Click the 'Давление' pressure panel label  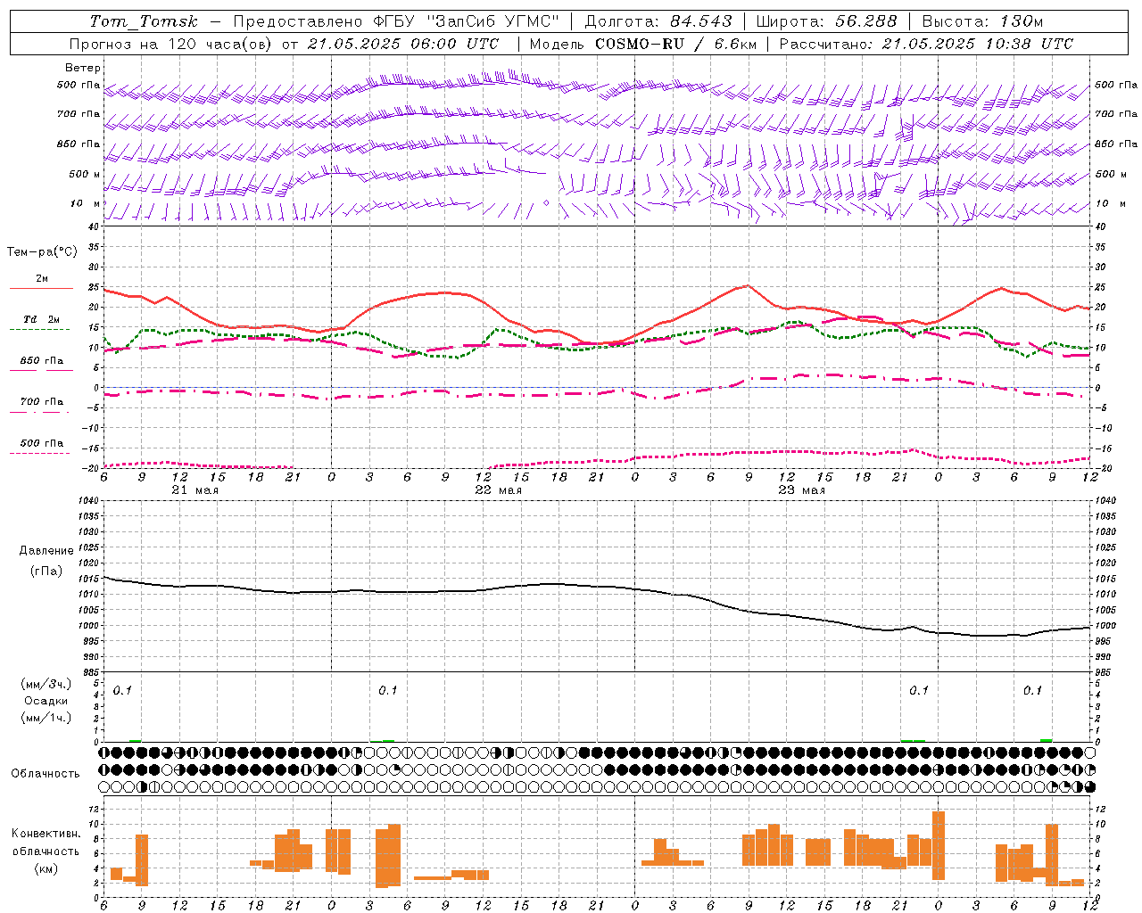pyautogui.click(x=46, y=551)
